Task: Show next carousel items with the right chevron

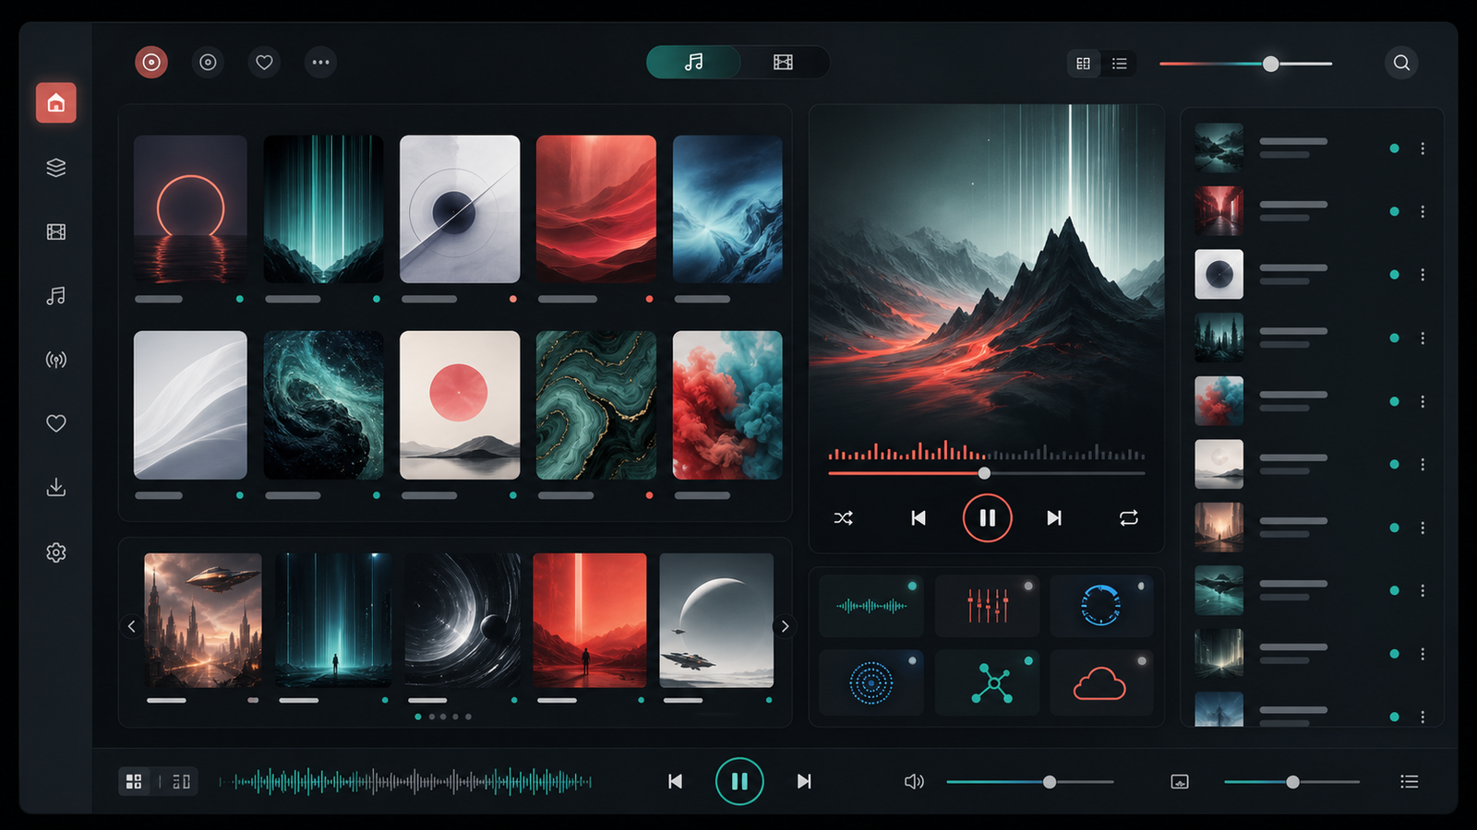Action: point(785,626)
